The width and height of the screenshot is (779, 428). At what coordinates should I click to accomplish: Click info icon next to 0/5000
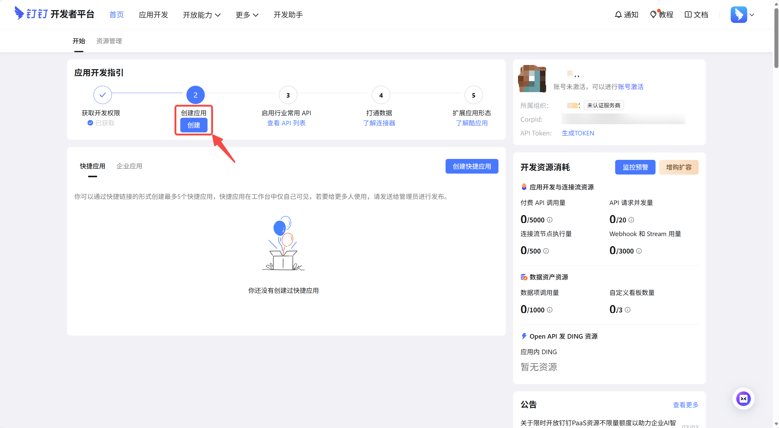549,220
